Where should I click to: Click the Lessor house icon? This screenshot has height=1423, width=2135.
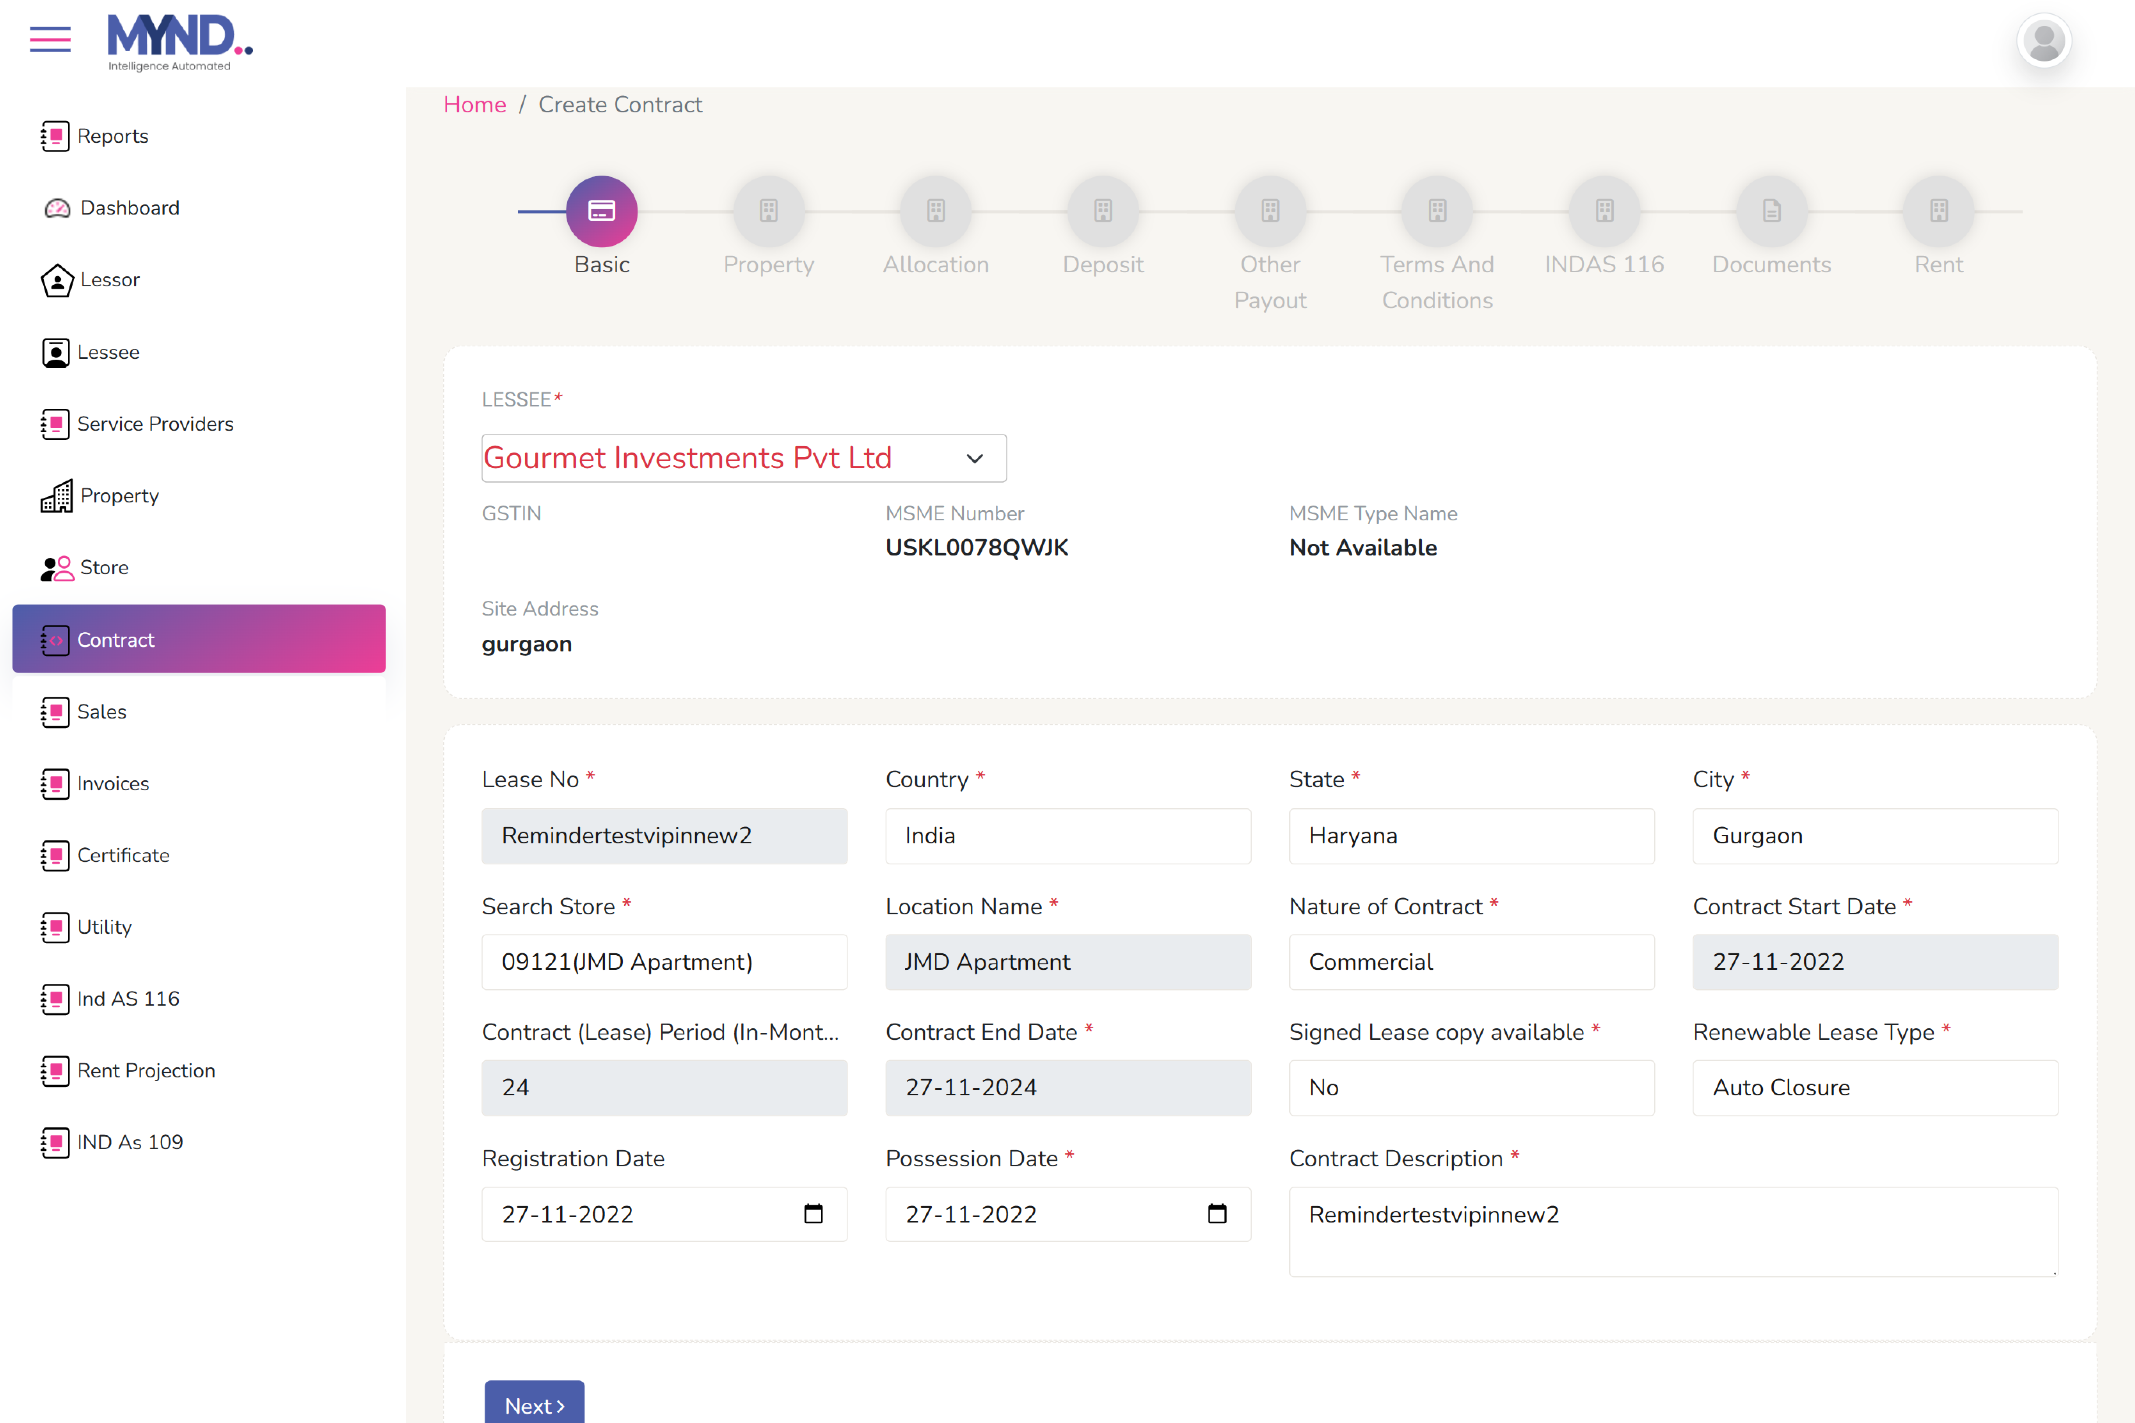point(57,280)
